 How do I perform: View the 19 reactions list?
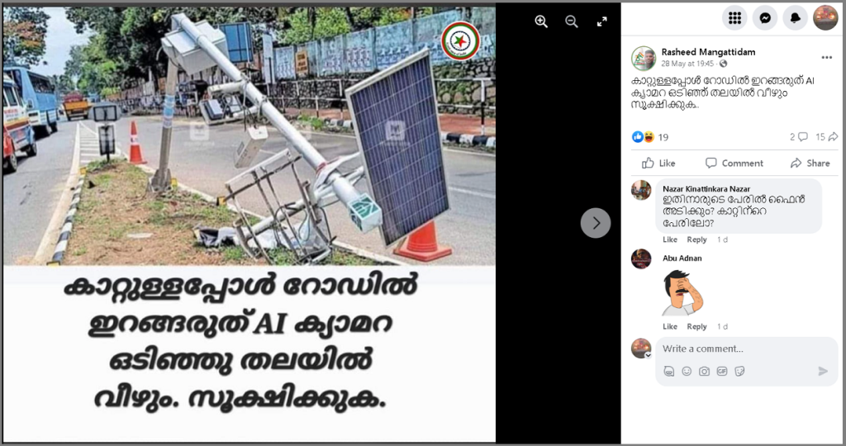click(651, 137)
